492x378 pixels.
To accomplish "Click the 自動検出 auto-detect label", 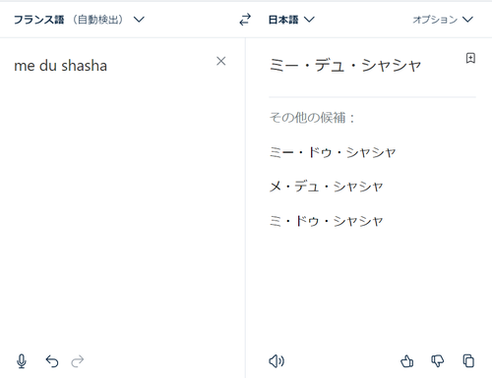I will 98,20.
